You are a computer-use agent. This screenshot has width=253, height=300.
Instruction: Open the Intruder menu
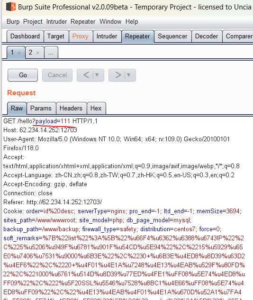[56, 22]
